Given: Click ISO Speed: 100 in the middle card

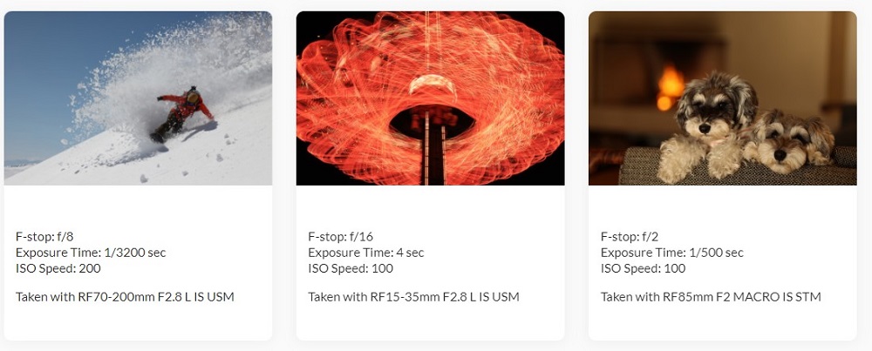Looking at the screenshot, I should pyautogui.click(x=351, y=268).
